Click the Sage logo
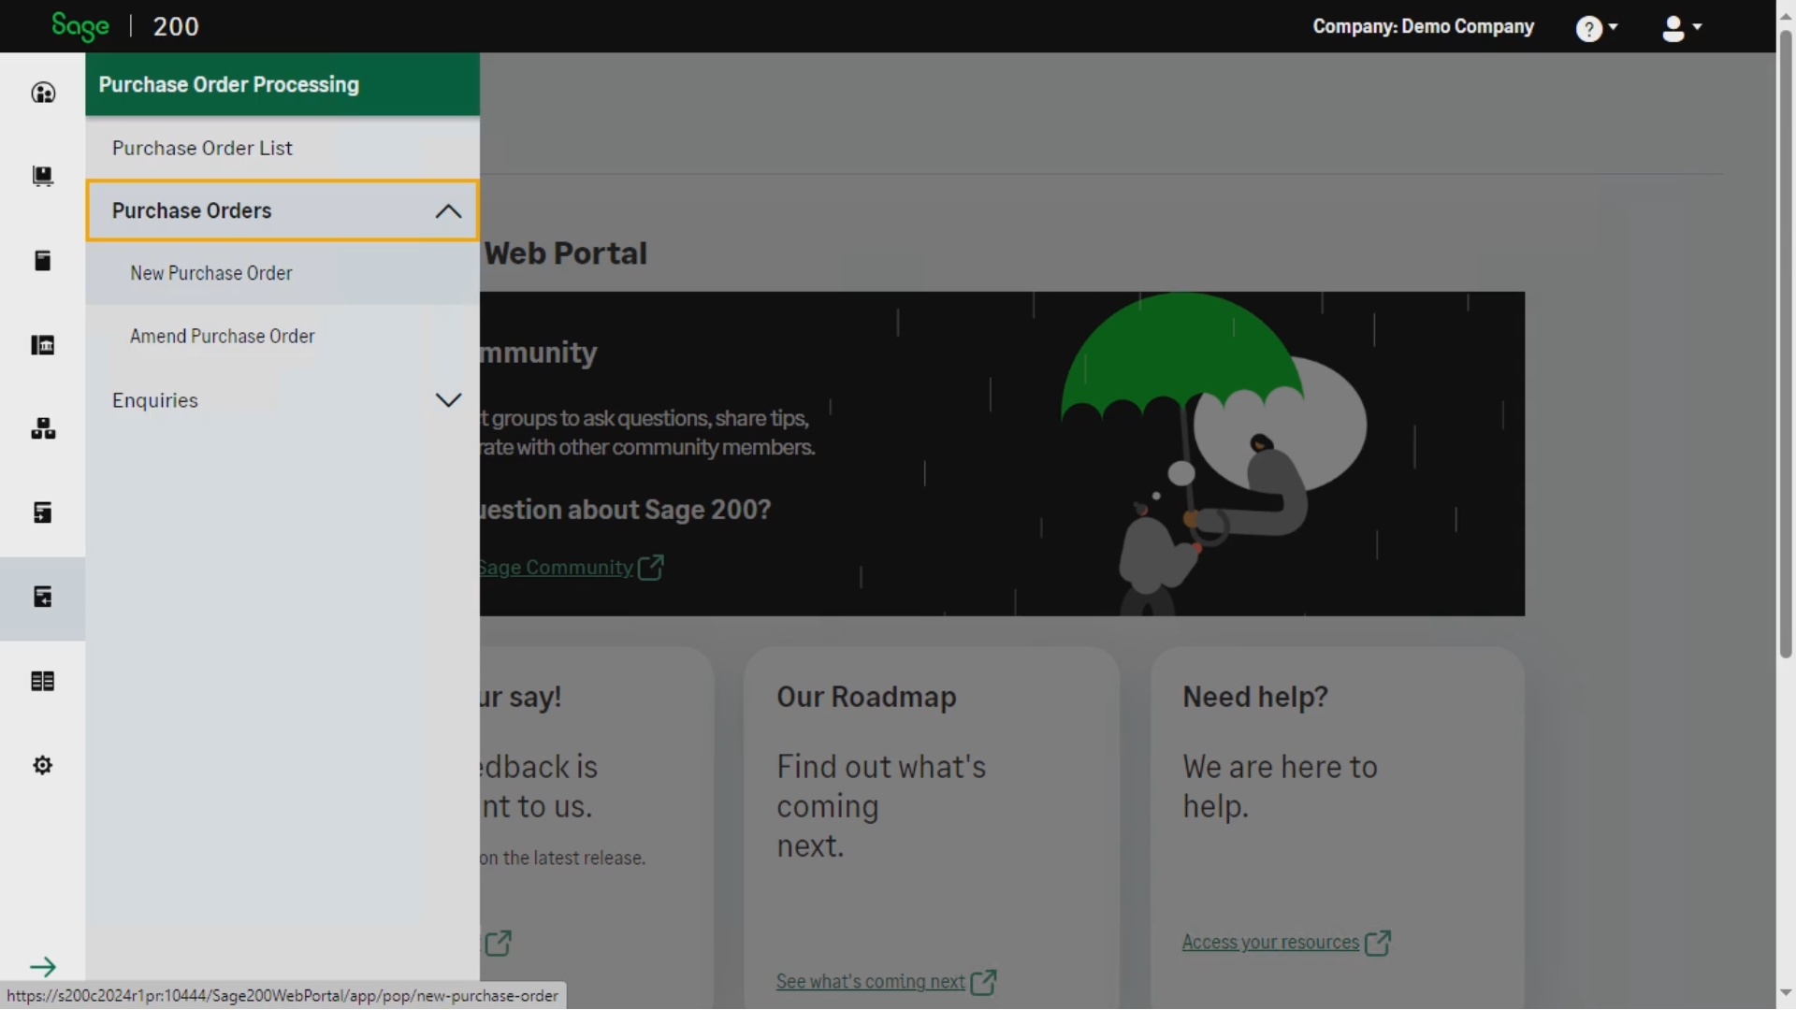Image resolution: width=1796 pixels, height=1010 pixels. [x=80, y=26]
